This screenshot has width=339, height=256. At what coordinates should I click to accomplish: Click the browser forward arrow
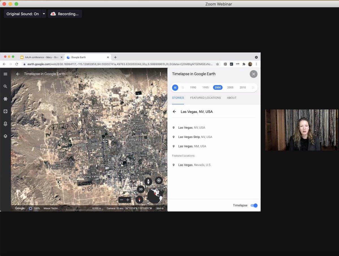point(10,64)
